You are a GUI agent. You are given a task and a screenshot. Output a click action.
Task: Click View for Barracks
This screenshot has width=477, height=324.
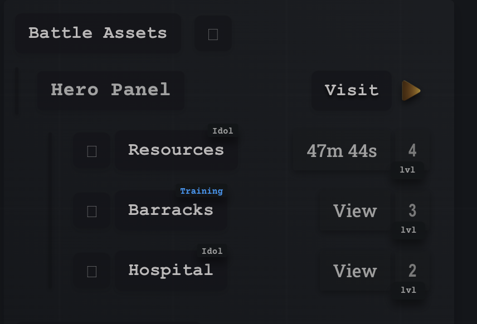pos(355,211)
